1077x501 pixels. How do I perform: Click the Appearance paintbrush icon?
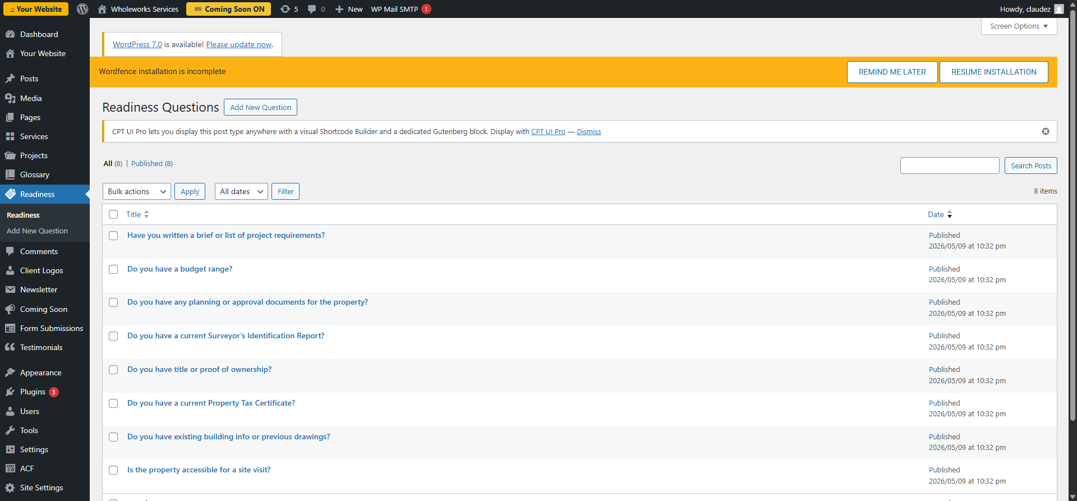coord(10,373)
